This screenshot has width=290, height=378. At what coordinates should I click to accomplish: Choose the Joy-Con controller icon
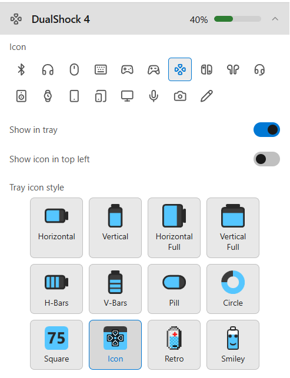tap(206, 69)
